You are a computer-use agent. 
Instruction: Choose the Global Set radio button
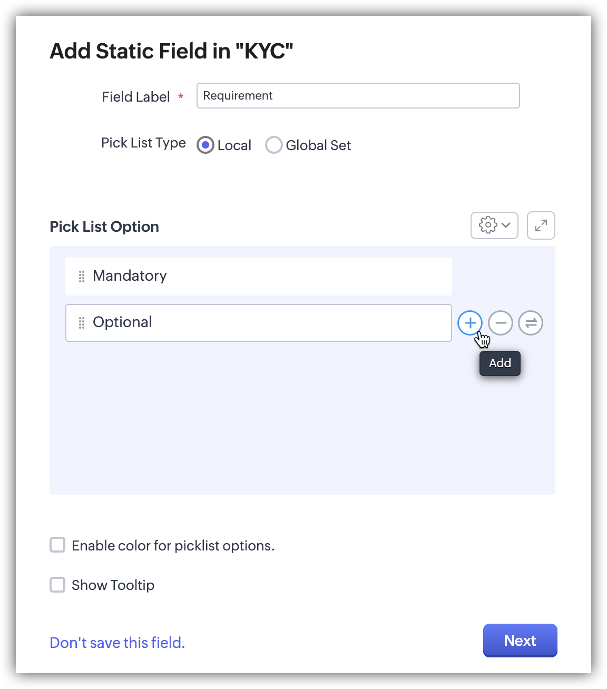click(x=273, y=145)
